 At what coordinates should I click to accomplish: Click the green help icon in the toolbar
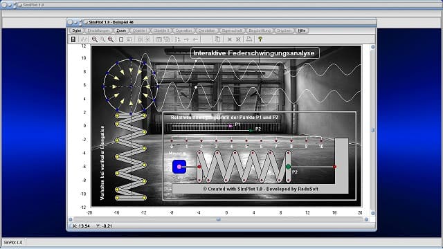[260, 39]
